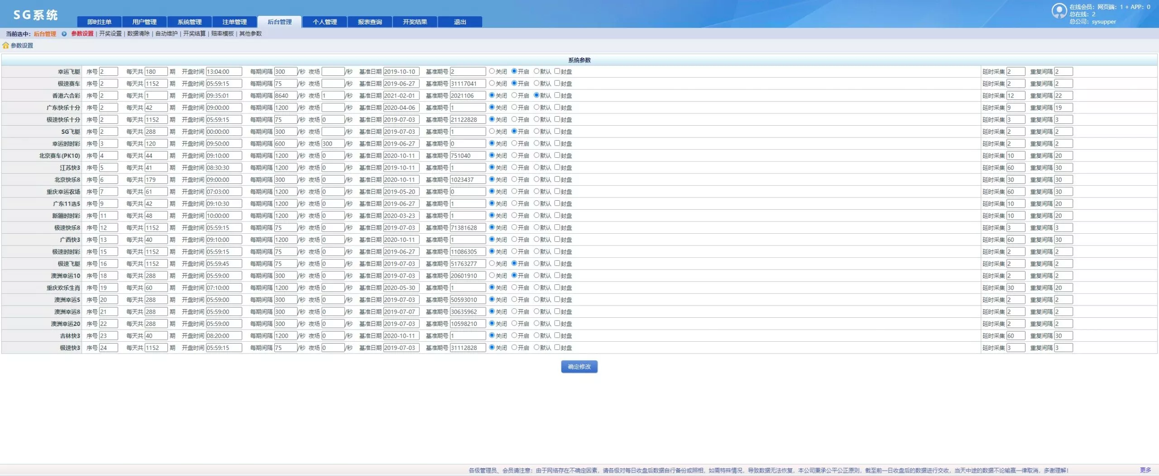Click the 更多 link in footer

tap(1145, 470)
